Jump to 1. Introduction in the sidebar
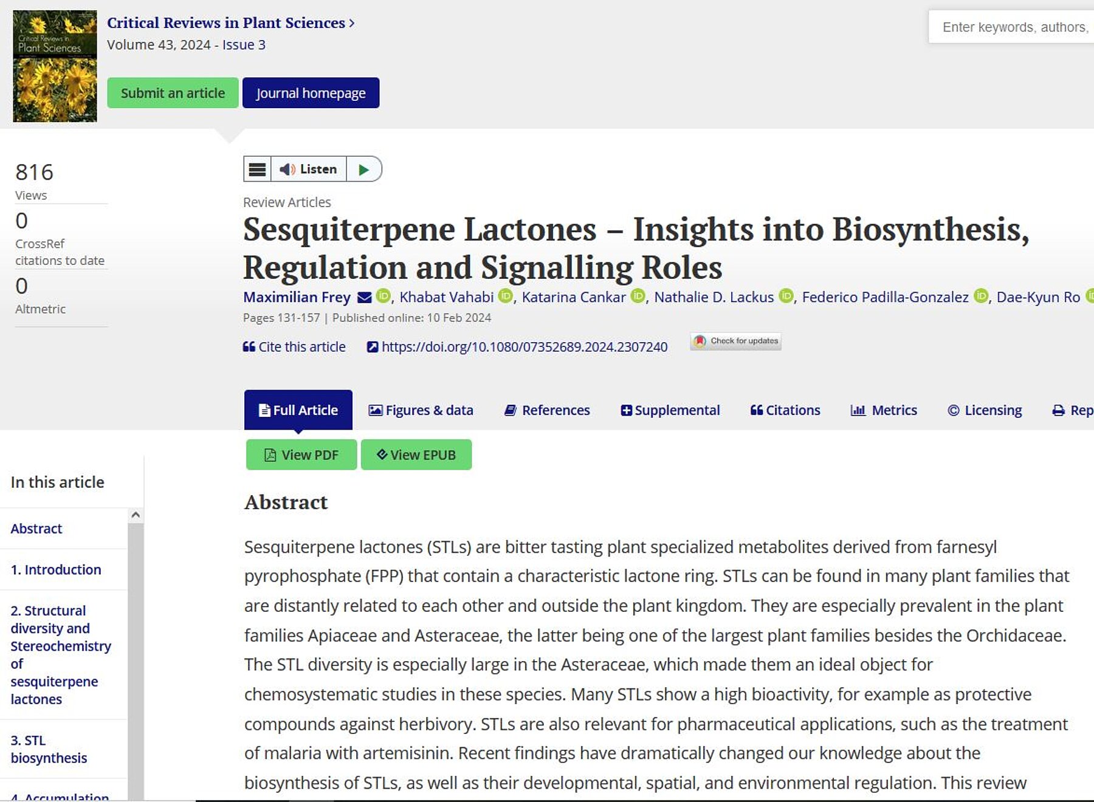This screenshot has width=1094, height=802. pos(56,570)
